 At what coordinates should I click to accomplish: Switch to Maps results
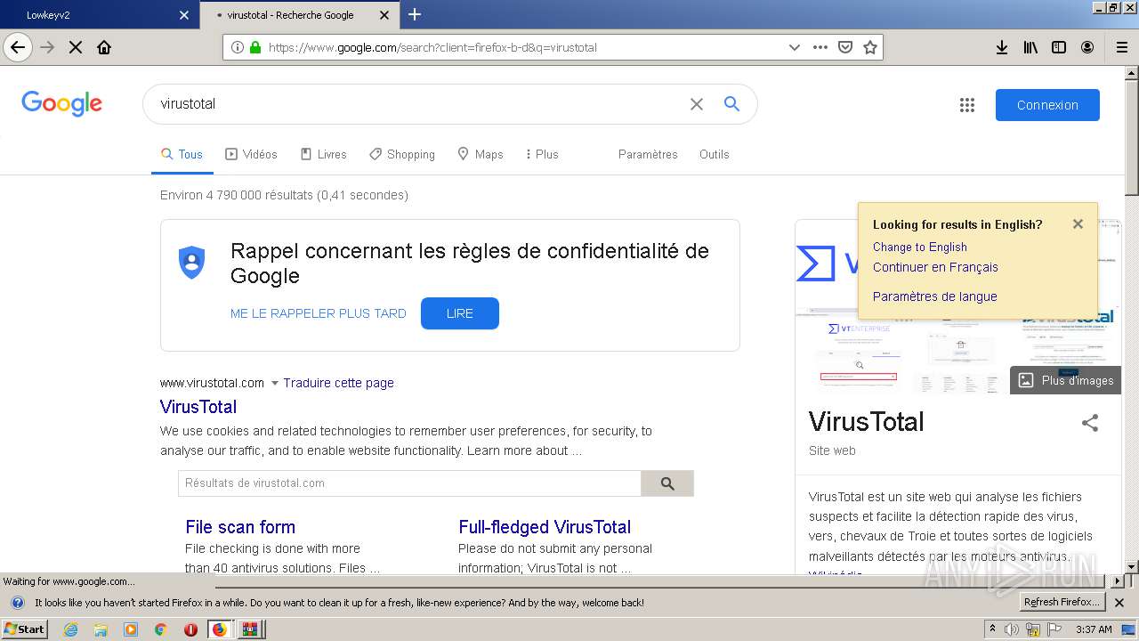[x=481, y=154]
